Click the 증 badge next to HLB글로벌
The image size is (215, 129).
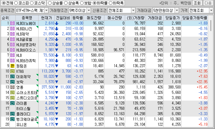coord(12,39)
